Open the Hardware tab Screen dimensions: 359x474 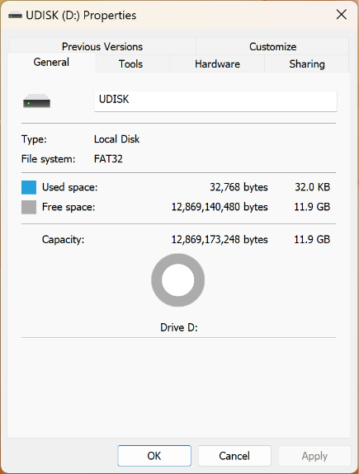(x=217, y=63)
